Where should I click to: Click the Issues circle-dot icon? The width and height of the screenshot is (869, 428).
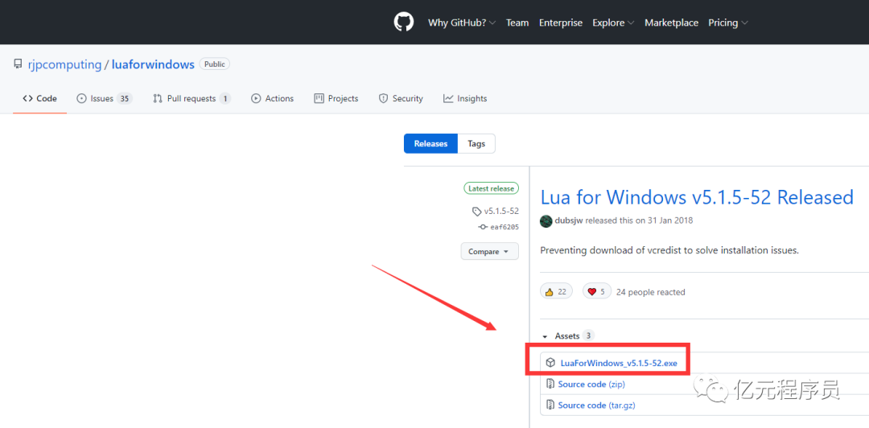point(81,98)
